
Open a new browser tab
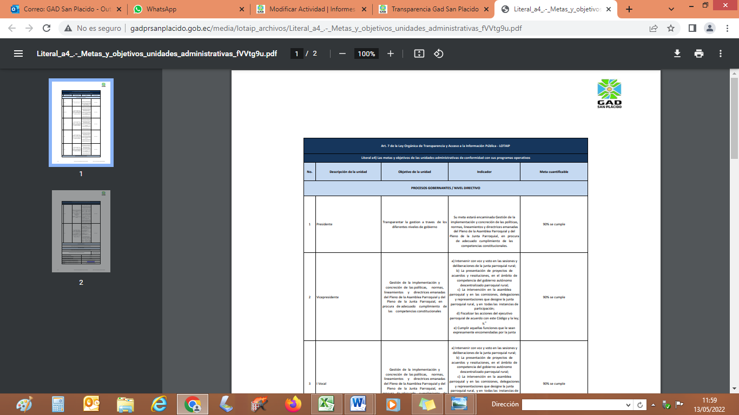click(x=629, y=9)
